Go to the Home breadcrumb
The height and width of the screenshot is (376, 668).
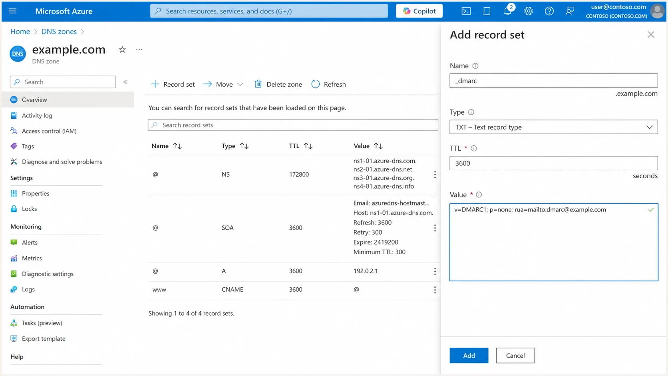tap(20, 32)
